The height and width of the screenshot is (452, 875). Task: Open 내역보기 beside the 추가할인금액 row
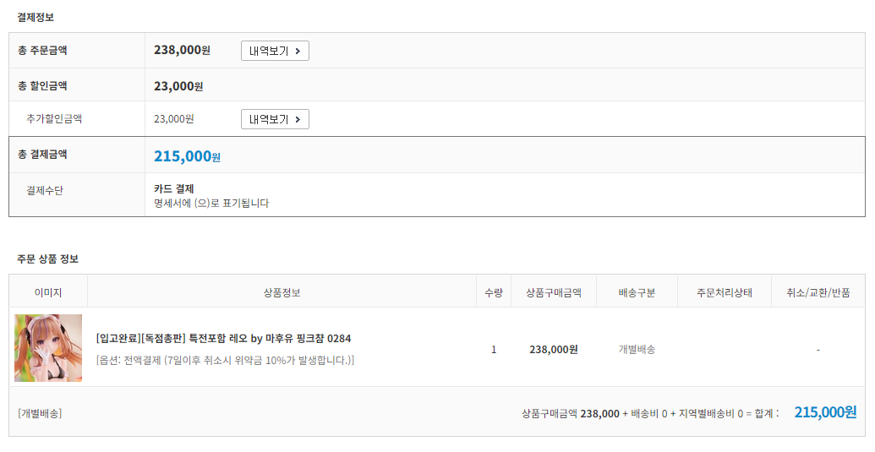(275, 119)
